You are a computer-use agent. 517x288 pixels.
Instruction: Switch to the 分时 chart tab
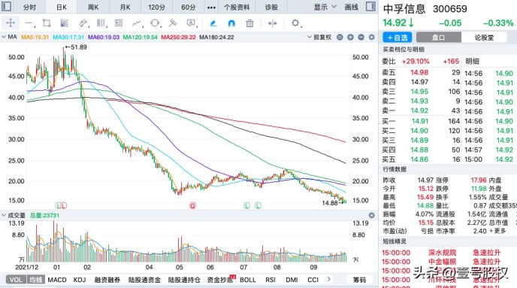coord(29,7)
